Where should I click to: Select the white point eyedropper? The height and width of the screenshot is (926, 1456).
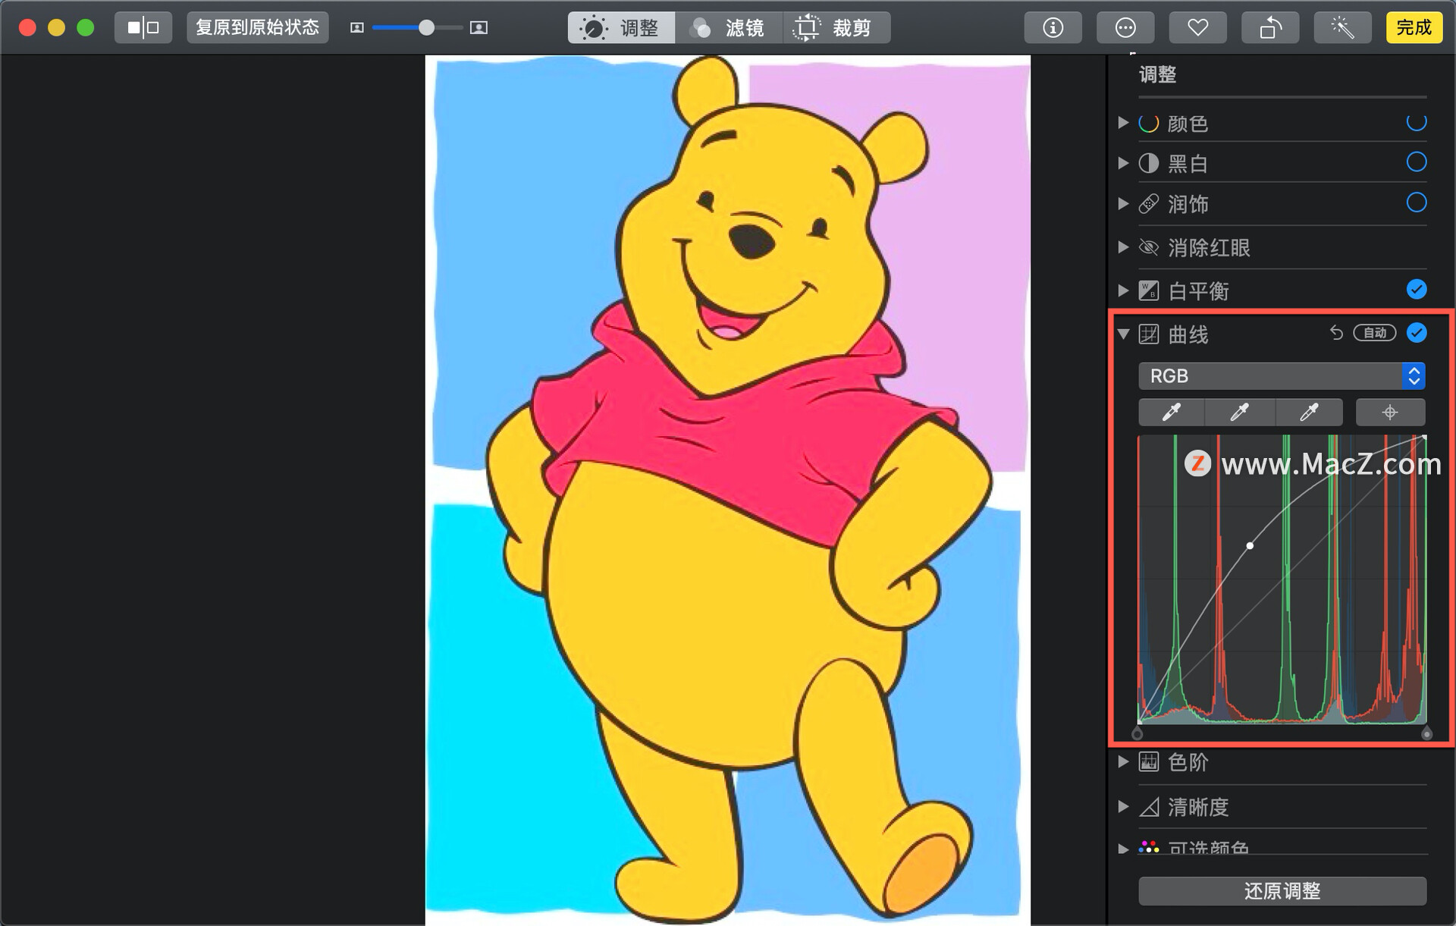pos(1309,412)
